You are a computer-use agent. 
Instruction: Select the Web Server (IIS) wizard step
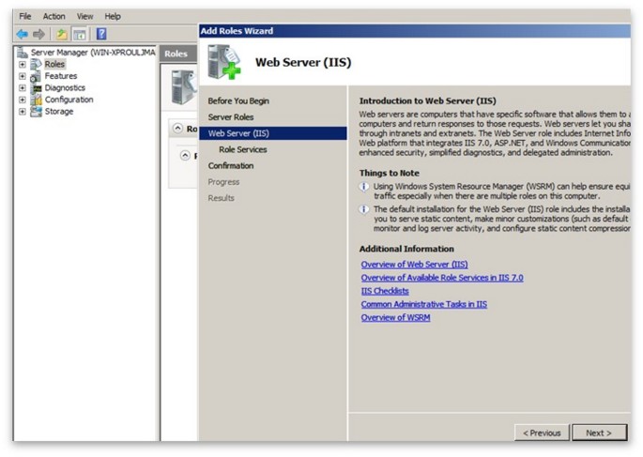pyautogui.click(x=273, y=133)
